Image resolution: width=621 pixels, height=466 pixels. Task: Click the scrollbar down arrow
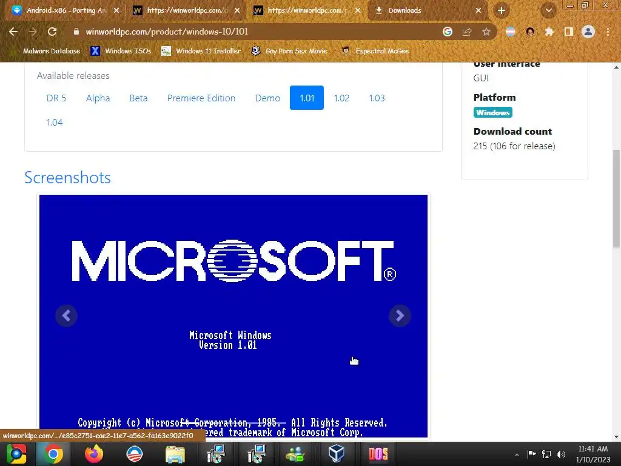click(x=616, y=437)
